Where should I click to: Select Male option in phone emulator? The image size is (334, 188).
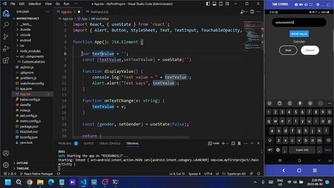click(x=288, y=50)
